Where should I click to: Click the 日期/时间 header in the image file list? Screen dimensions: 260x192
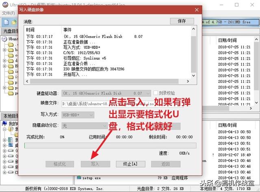(227, 40)
